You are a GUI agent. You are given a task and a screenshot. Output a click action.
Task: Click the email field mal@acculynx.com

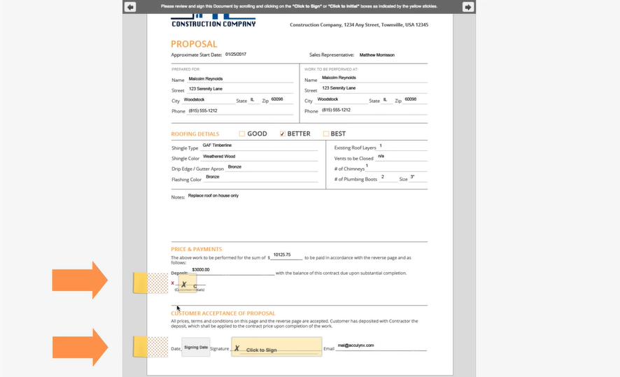[x=355, y=346]
